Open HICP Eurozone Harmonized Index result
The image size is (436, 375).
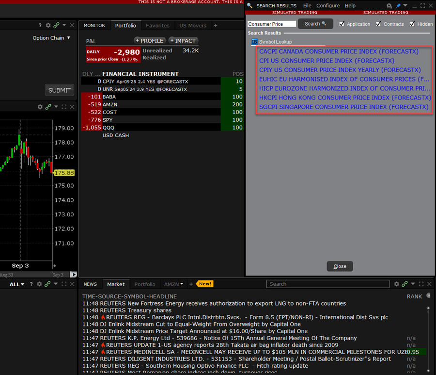pos(344,88)
